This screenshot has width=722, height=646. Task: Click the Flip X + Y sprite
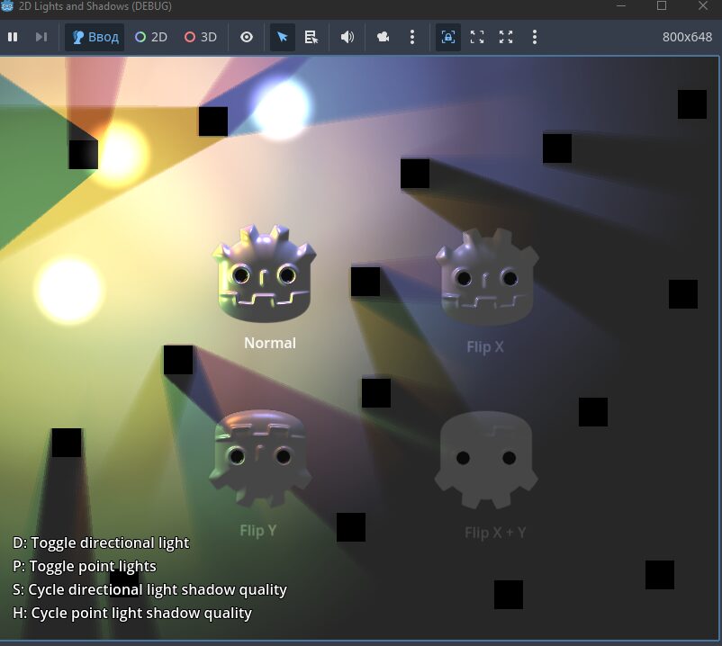486,460
